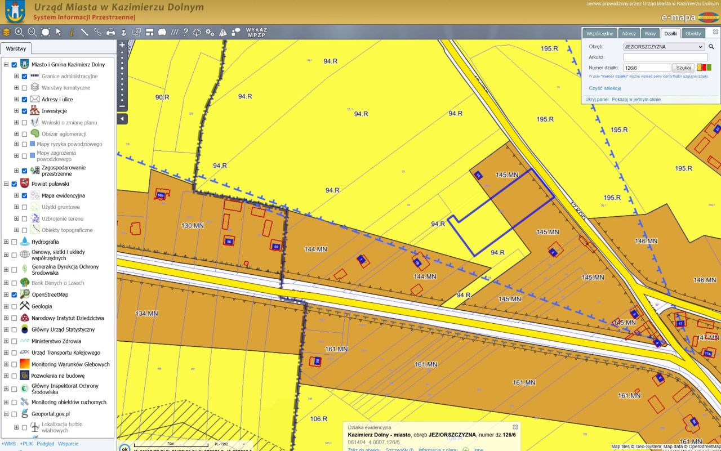Click the printer icon in toolbar
The height and width of the screenshot is (451, 721).
(x=110, y=32)
